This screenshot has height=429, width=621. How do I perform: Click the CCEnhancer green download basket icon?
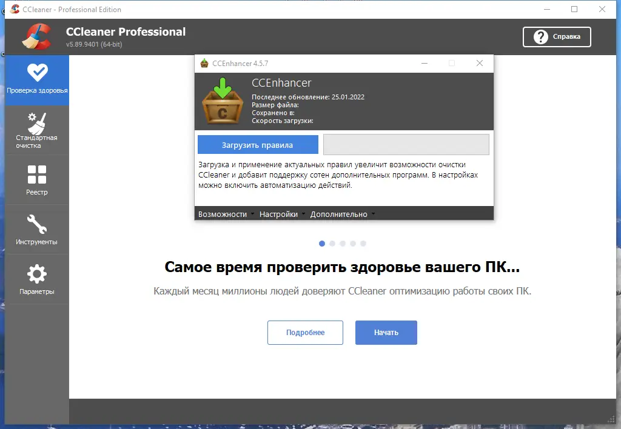point(223,100)
